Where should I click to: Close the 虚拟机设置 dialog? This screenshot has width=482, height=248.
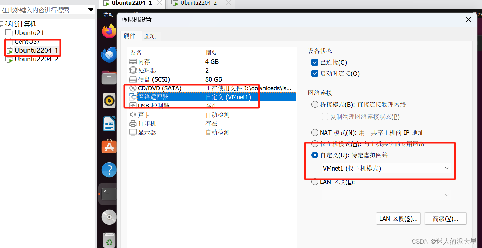pos(469,20)
